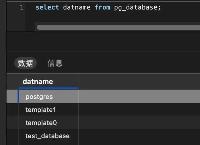Place cursor on the from keyword

[102, 7]
